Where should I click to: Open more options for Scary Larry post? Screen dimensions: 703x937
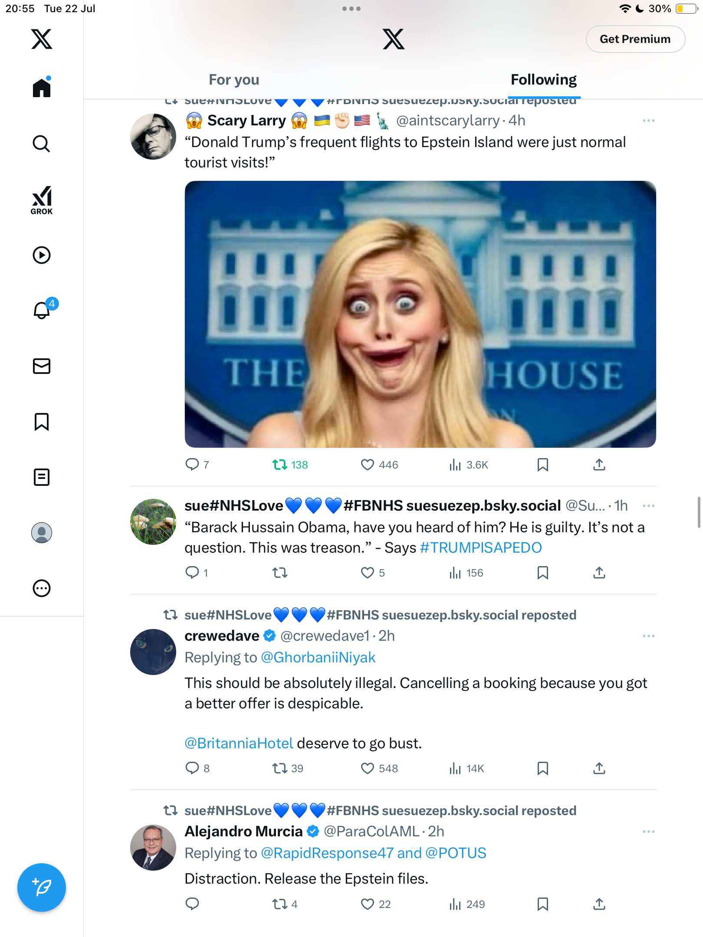coord(648,121)
